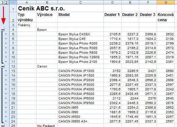Click Dealer 3 value 2368,8

tap(148, 34)
